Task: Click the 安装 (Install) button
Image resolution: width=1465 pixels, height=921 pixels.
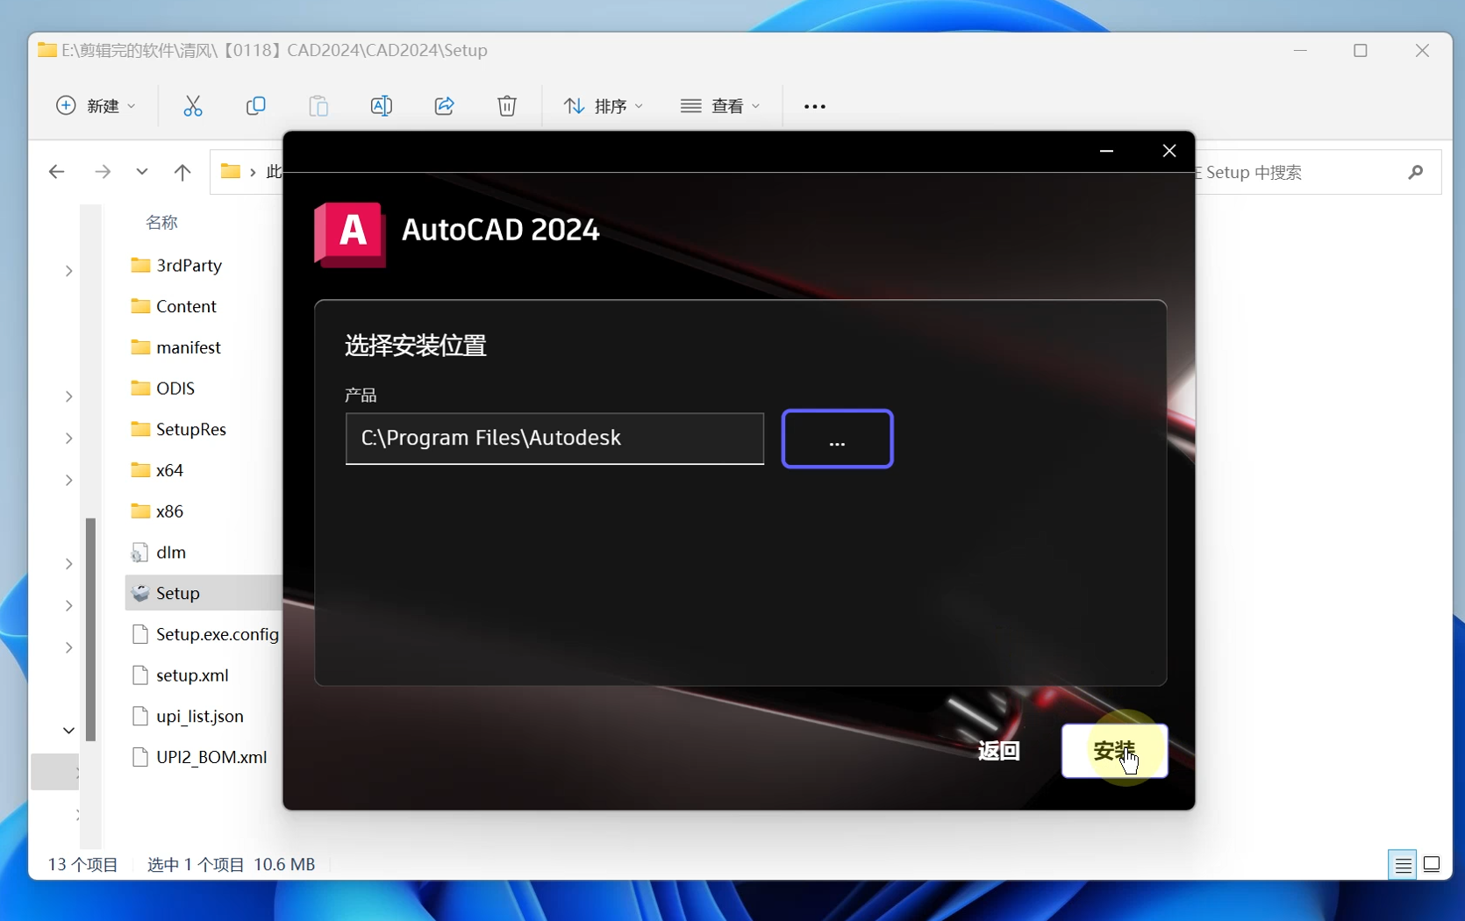Action: tap(1114, 751)
